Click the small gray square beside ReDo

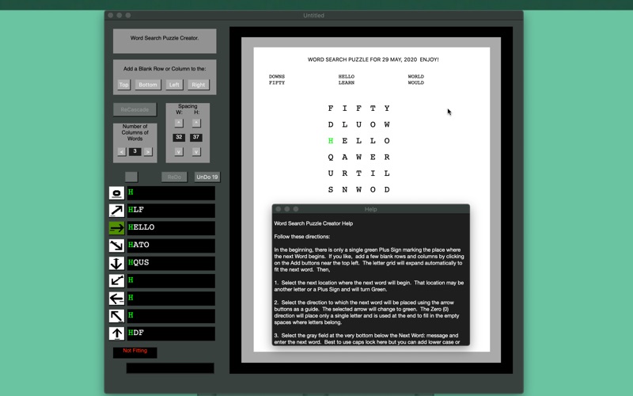click(x=131, y=177)
